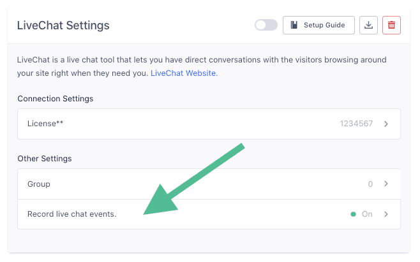Expand the License row chevron

[386, 124]
